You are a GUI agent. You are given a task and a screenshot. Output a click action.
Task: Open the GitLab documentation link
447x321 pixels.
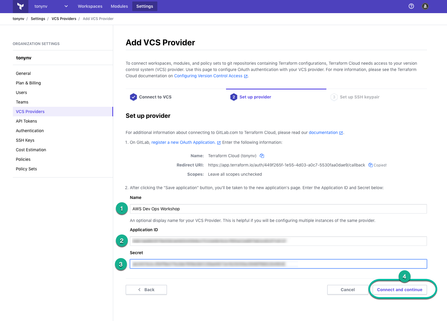click(x=326, y=132)
